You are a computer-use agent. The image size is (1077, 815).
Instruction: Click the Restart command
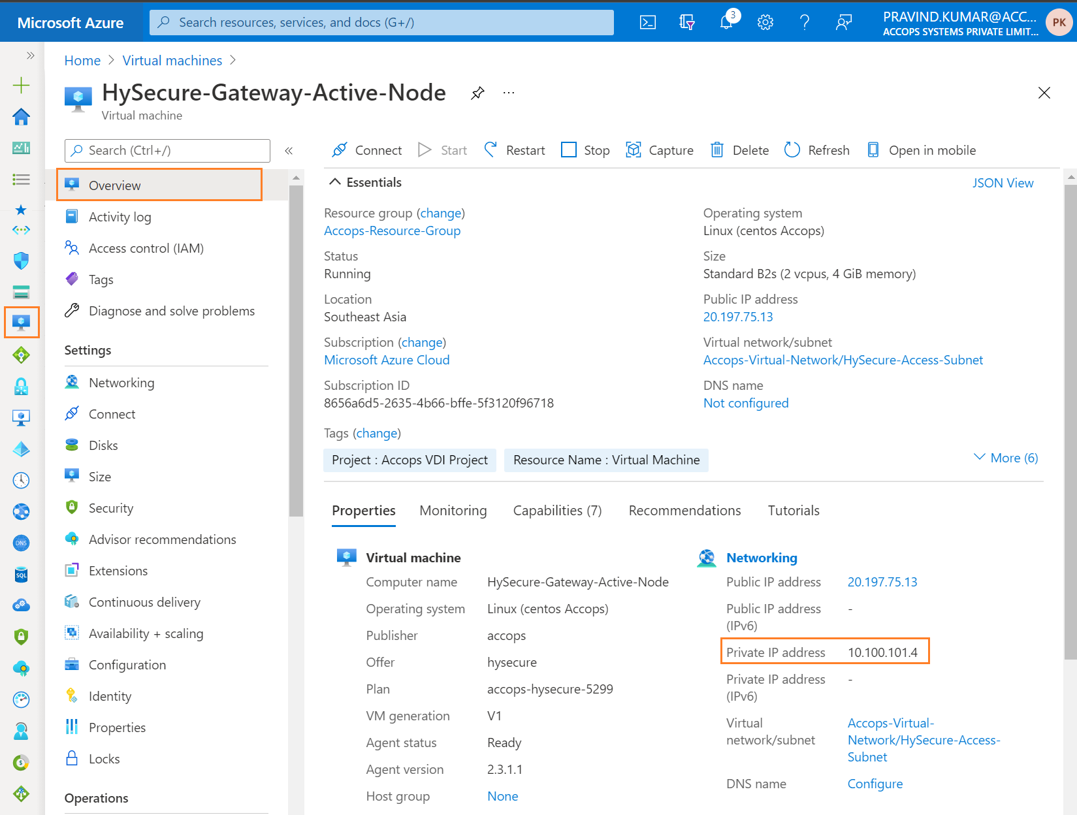pos(515,150)
